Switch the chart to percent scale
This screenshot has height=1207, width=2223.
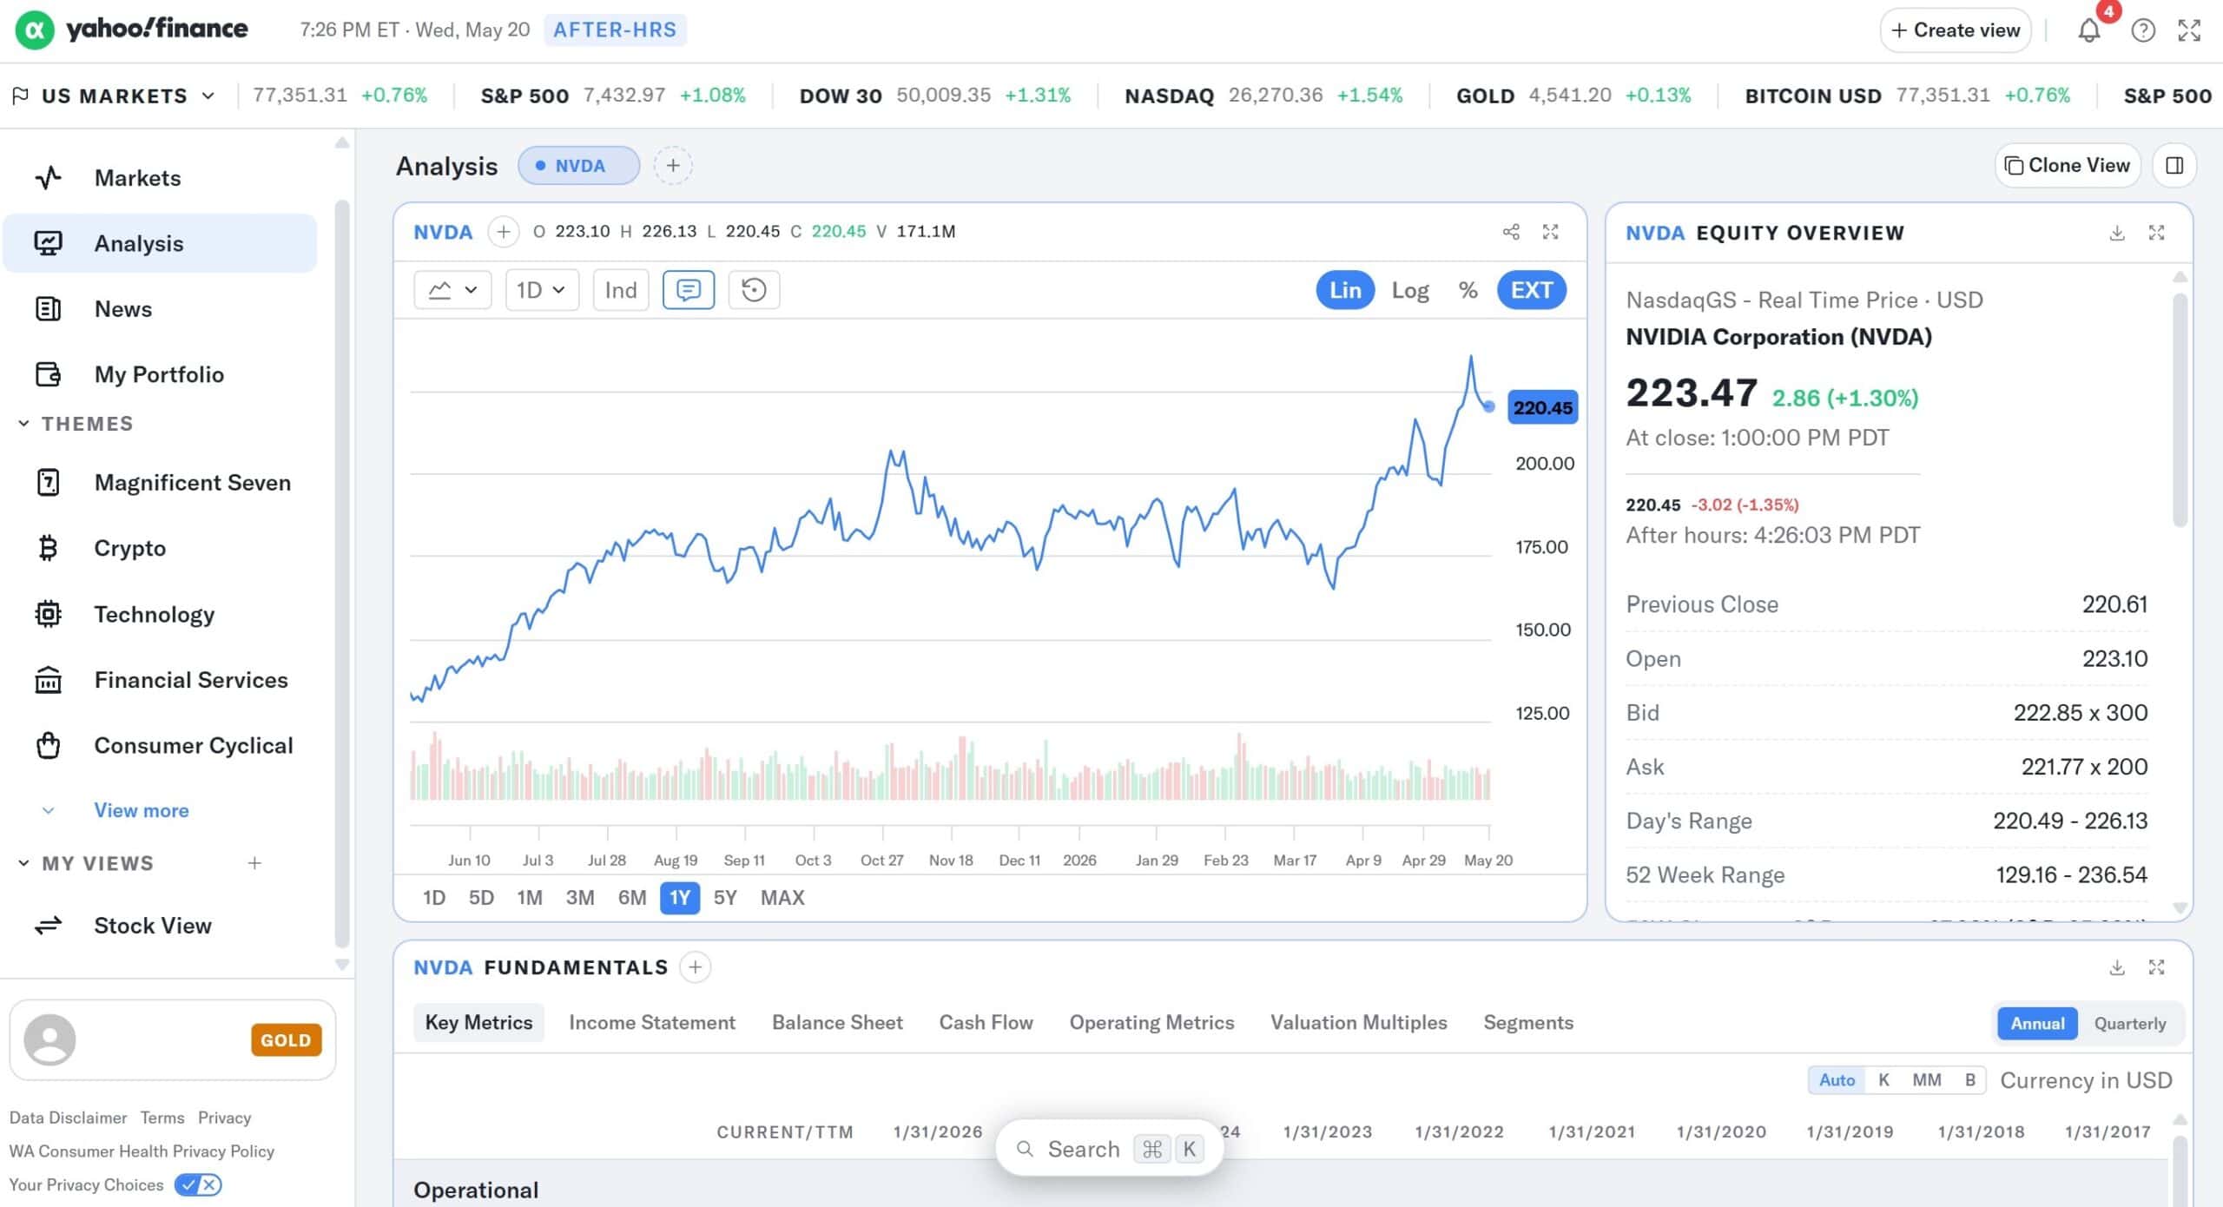click(x=1468, y=290)
